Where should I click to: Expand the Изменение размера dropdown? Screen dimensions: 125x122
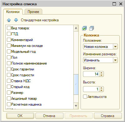coord(115,60)
